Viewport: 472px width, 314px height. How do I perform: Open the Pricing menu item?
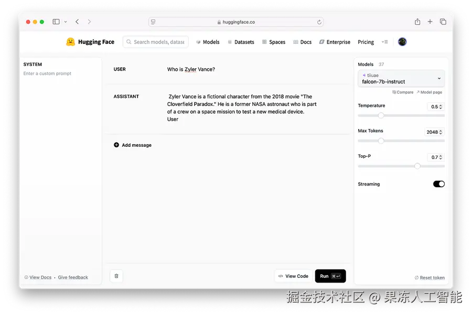pos(366,42)
